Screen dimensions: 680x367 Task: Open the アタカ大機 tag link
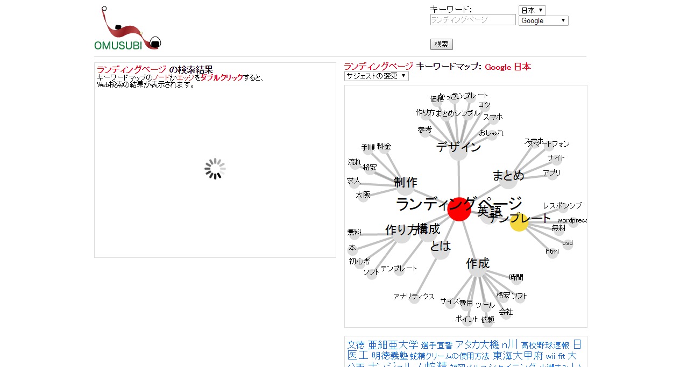tap(477, 345)
